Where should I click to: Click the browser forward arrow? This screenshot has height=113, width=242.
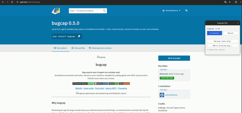coord(7,2)
